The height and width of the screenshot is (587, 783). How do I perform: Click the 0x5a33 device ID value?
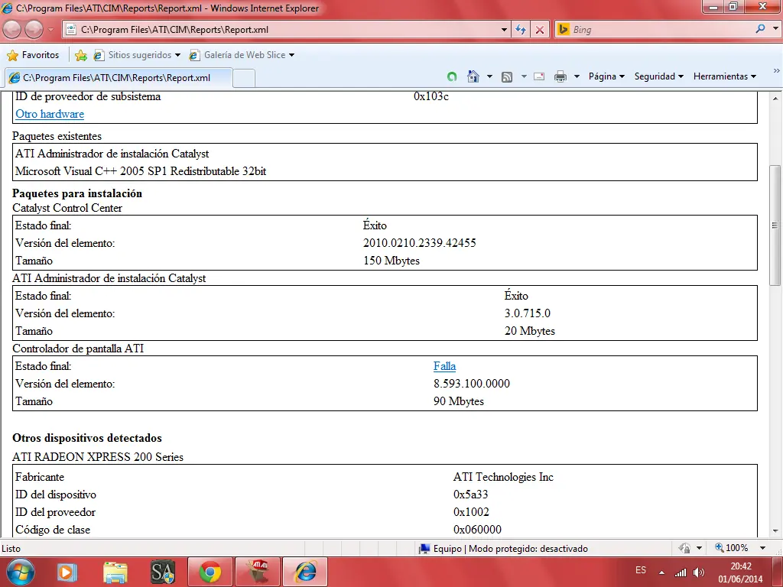[470, 495]
